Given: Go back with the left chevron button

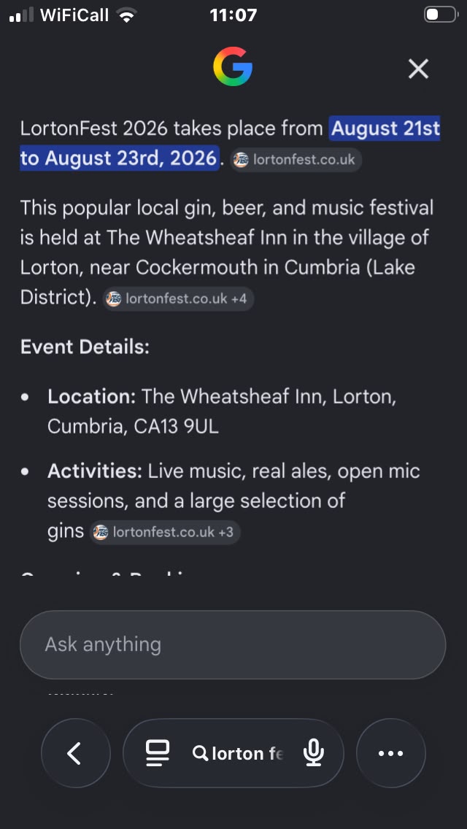Looking at the screenshot, I should pos(76,753).
